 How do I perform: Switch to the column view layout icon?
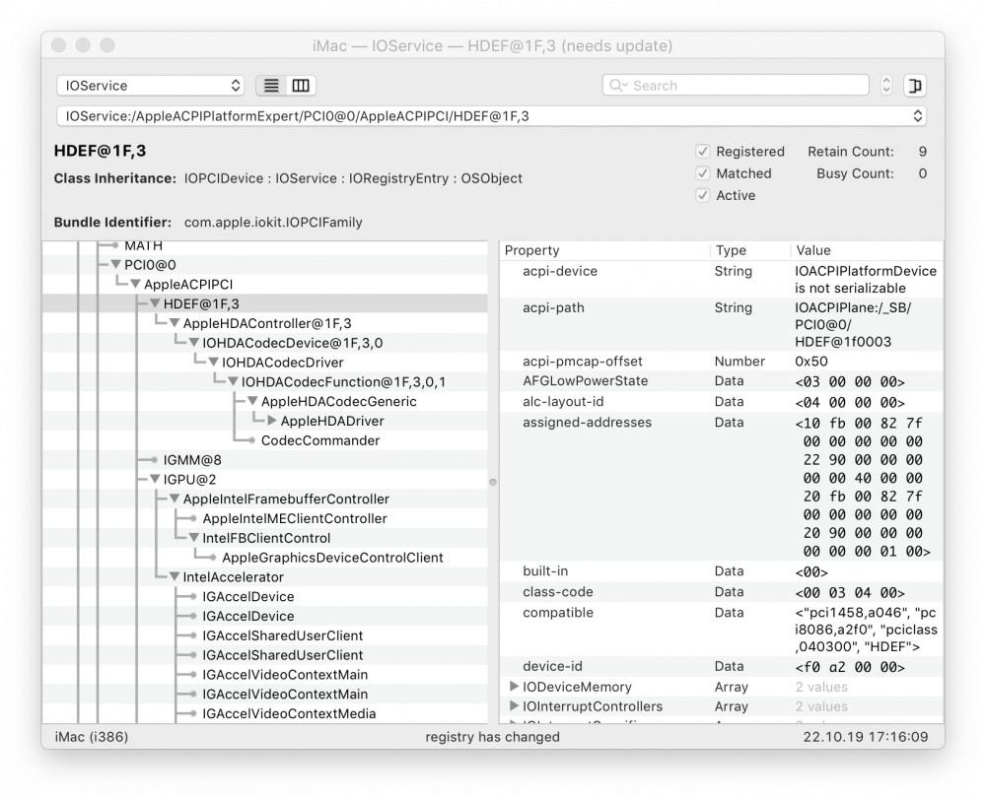click(x=301, y=86)
